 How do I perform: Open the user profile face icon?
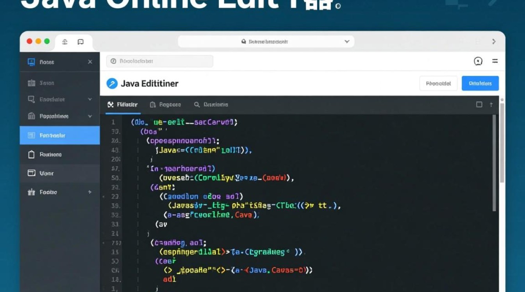click(x=478, y=61)
